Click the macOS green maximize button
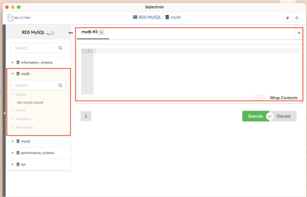 pyautogui.click(x=19, y=7)
